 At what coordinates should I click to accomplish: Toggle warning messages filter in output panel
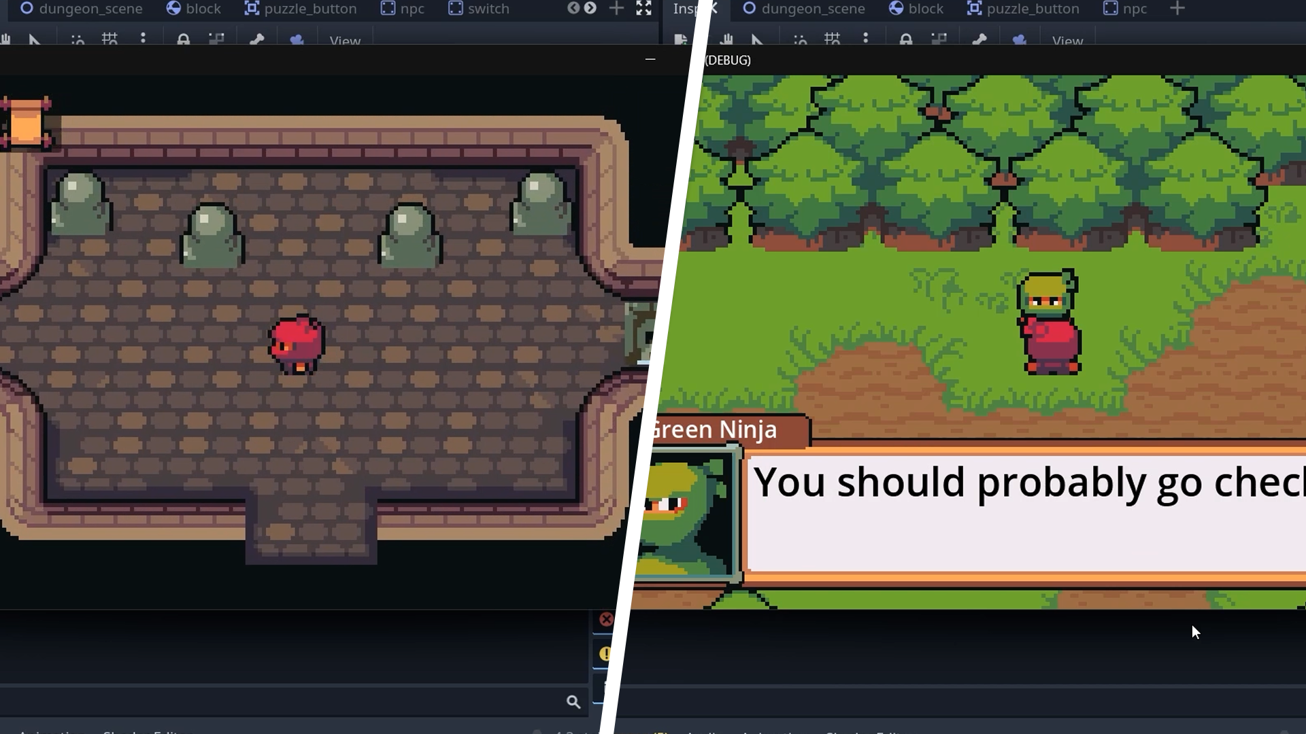(605, 654)
